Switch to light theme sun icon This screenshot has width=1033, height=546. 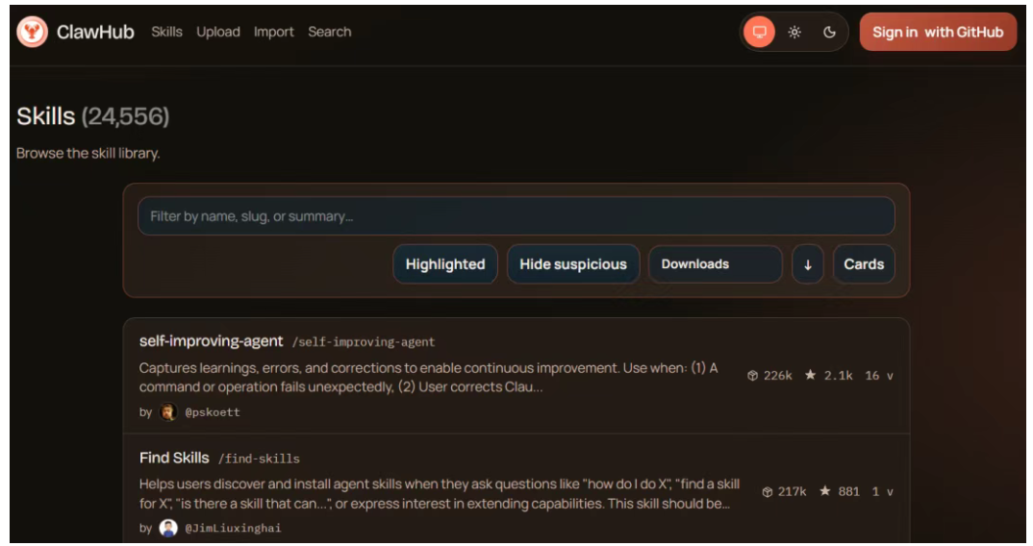(794, 32)
